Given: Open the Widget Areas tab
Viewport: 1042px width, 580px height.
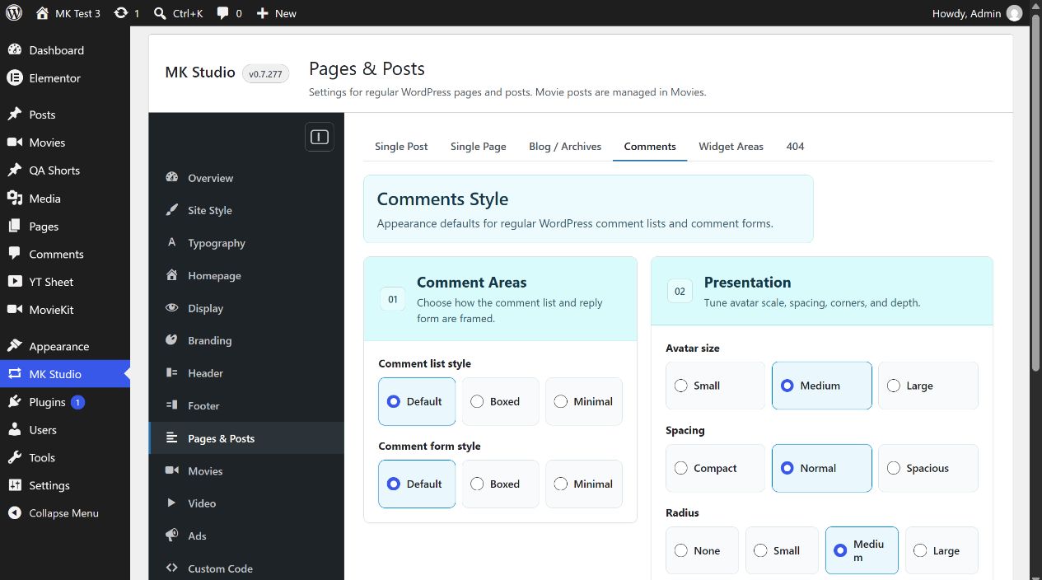Looking at the screenshot, I should point(731,146).
